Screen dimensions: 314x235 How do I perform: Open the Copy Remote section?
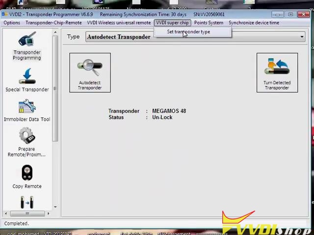click(27, 177)
